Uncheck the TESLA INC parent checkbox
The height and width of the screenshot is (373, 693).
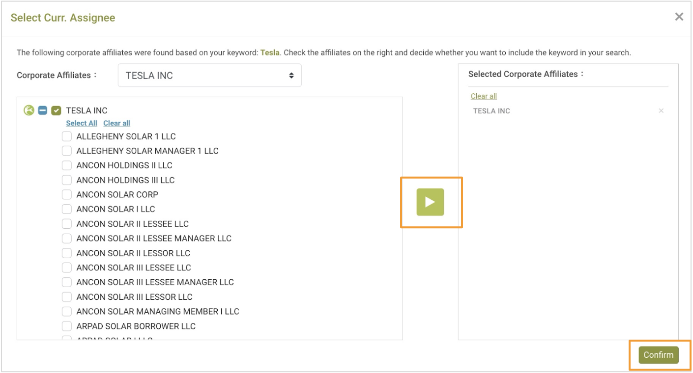pyautogui.click(x=56, y=110)
